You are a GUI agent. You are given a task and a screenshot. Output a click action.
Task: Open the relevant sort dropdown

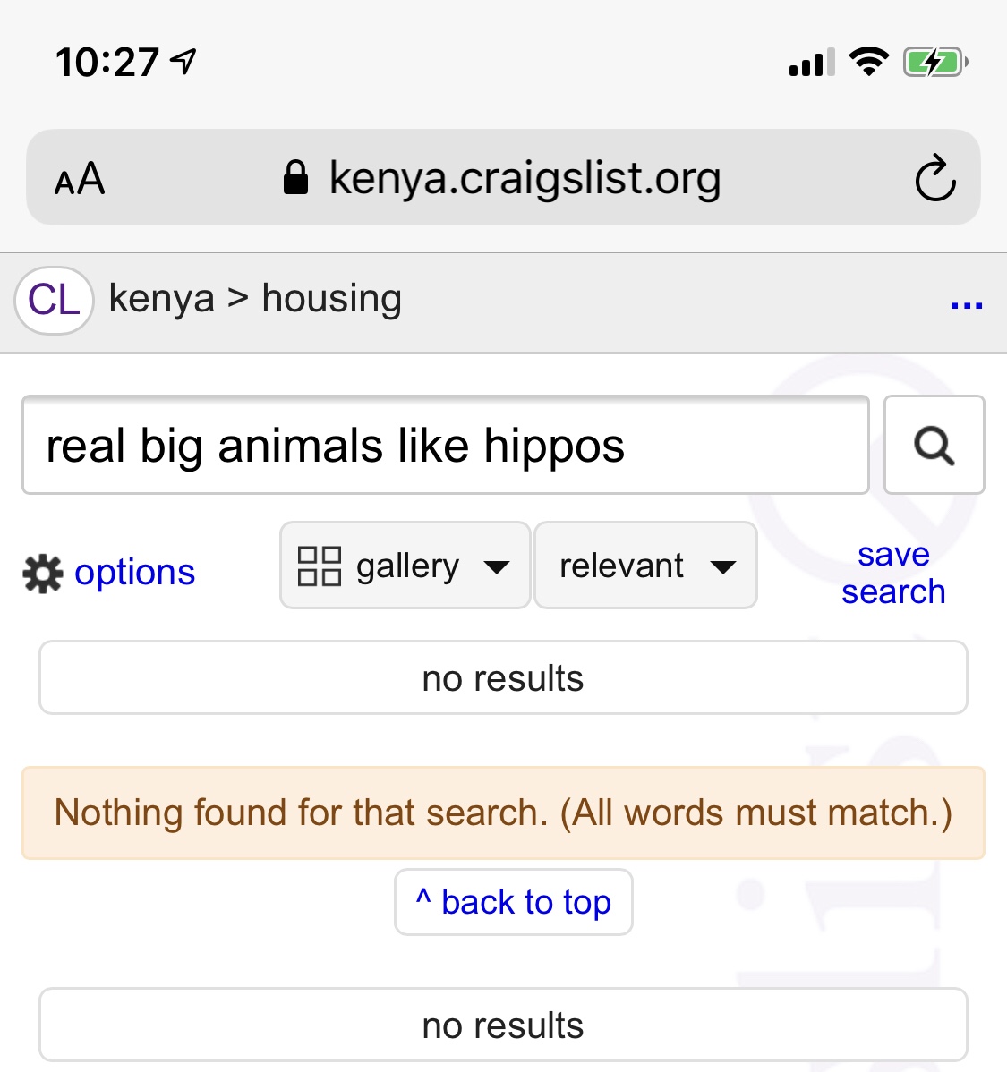point(645,566)
